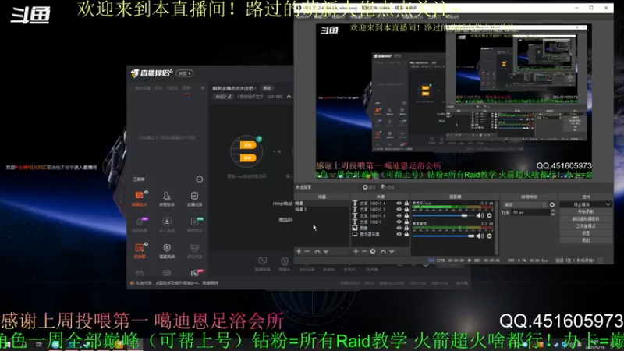Hide 文本 (GDI+) 2 source via eye icon
Image resolution: width=624 pixels, height=351 pixels.
[399, 216]
